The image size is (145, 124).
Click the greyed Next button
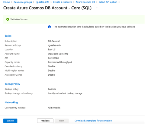[62, 121]
